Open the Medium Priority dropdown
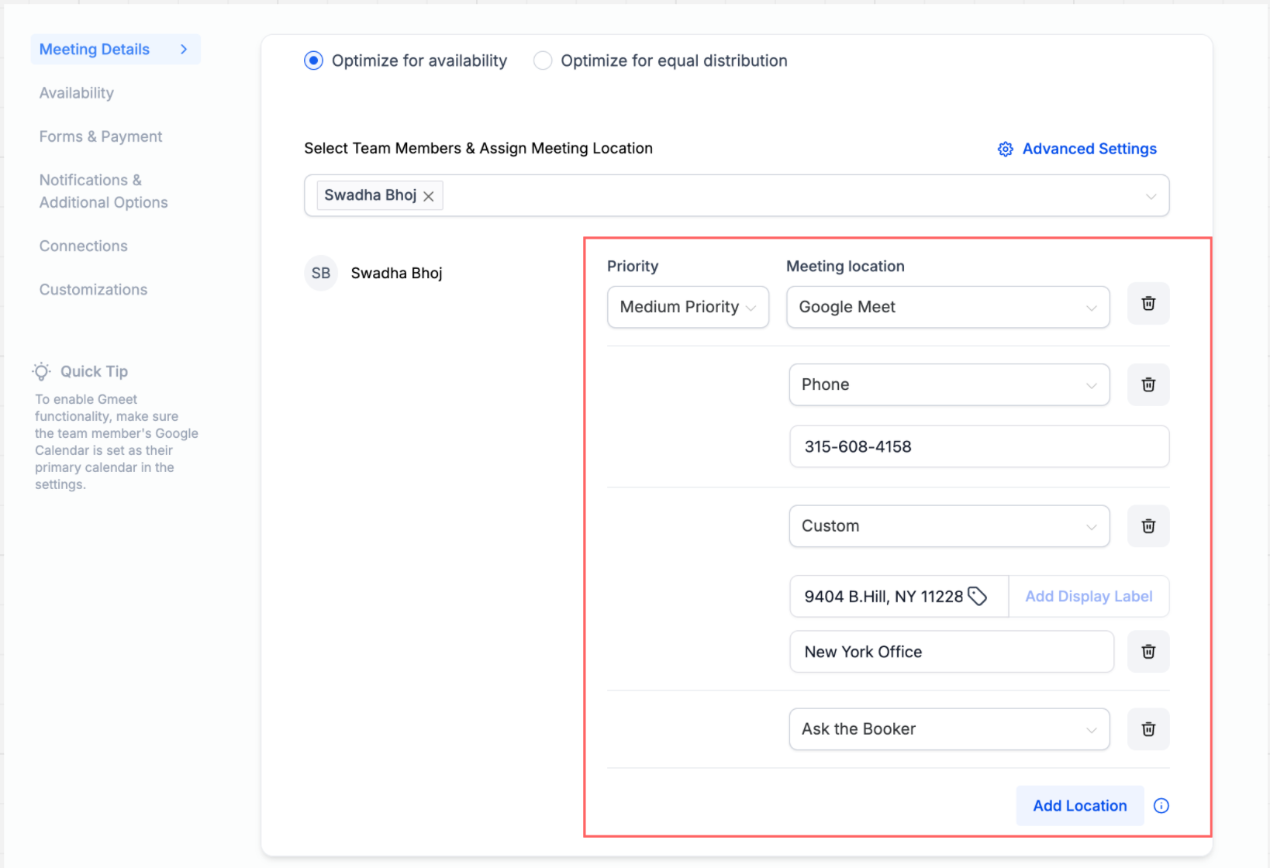 pos(688,307)
